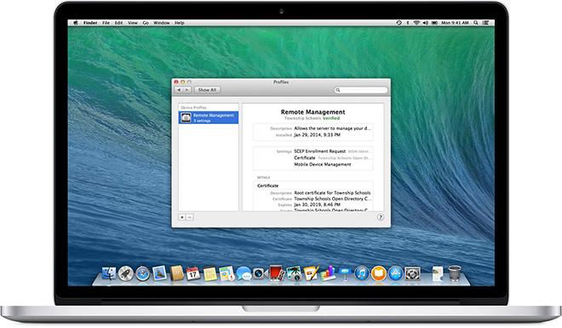Click the volume icon in menu bar
Screen dimensions: 562x328
[426, 23]
